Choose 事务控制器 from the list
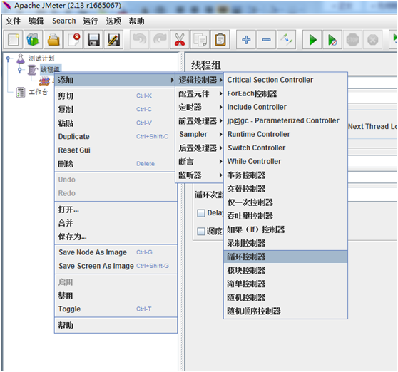Screen dimensions: 398x372 (x=285, y=175)
